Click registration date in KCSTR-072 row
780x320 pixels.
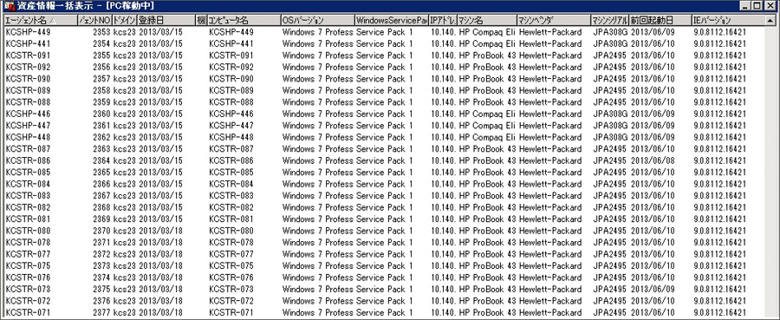pos(160,301)
